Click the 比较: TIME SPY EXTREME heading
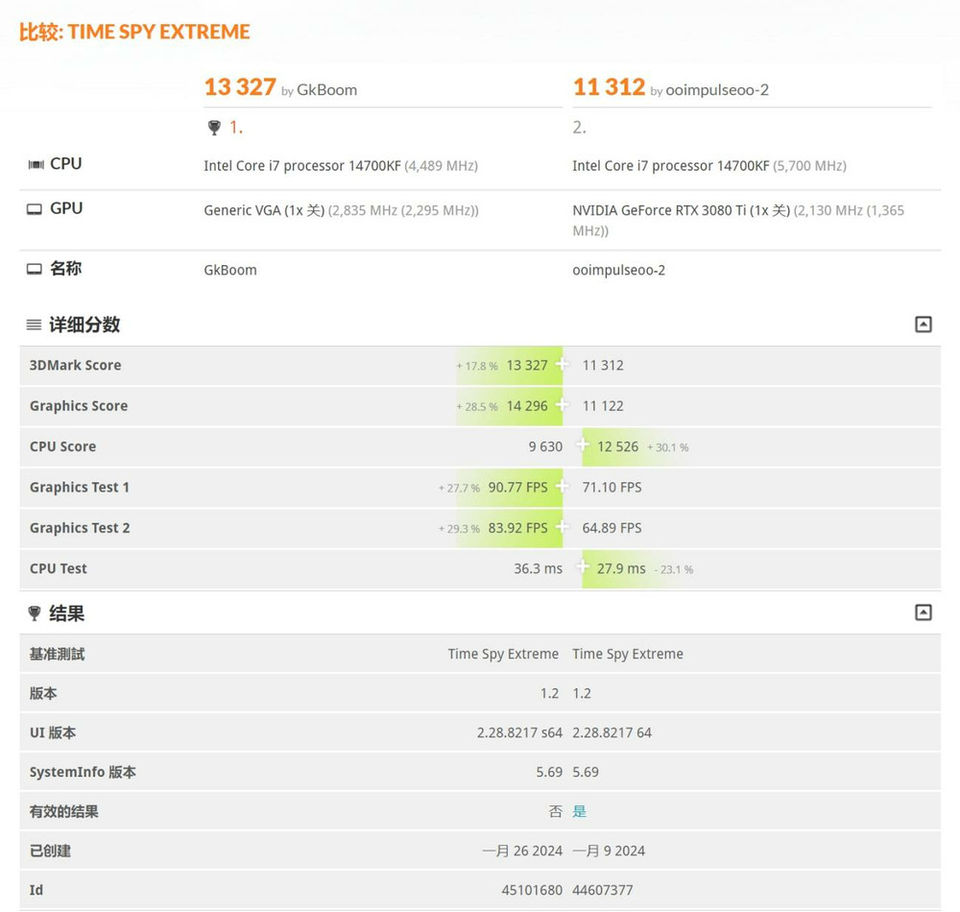 click(134, 32)
